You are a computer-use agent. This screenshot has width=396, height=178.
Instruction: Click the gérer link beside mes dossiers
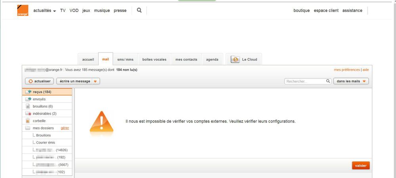(x=65, y=128)
